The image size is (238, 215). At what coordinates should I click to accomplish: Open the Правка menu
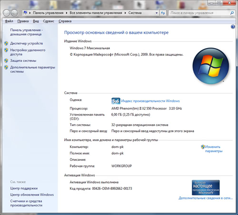pyautogui.click(x=23, y=21)
